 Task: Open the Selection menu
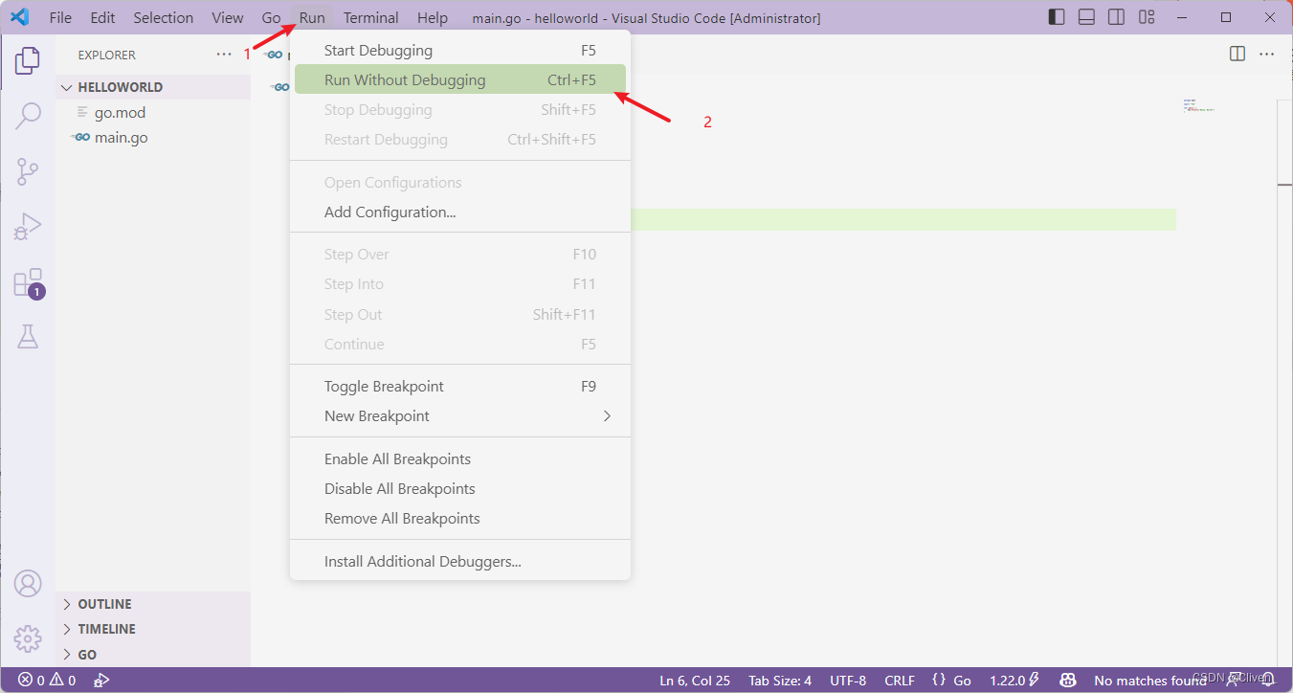pyautogui.click(x=163, y=17)
